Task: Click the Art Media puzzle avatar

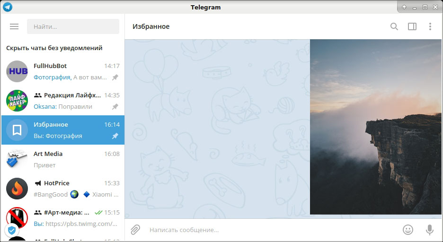Action: (17, 159)
